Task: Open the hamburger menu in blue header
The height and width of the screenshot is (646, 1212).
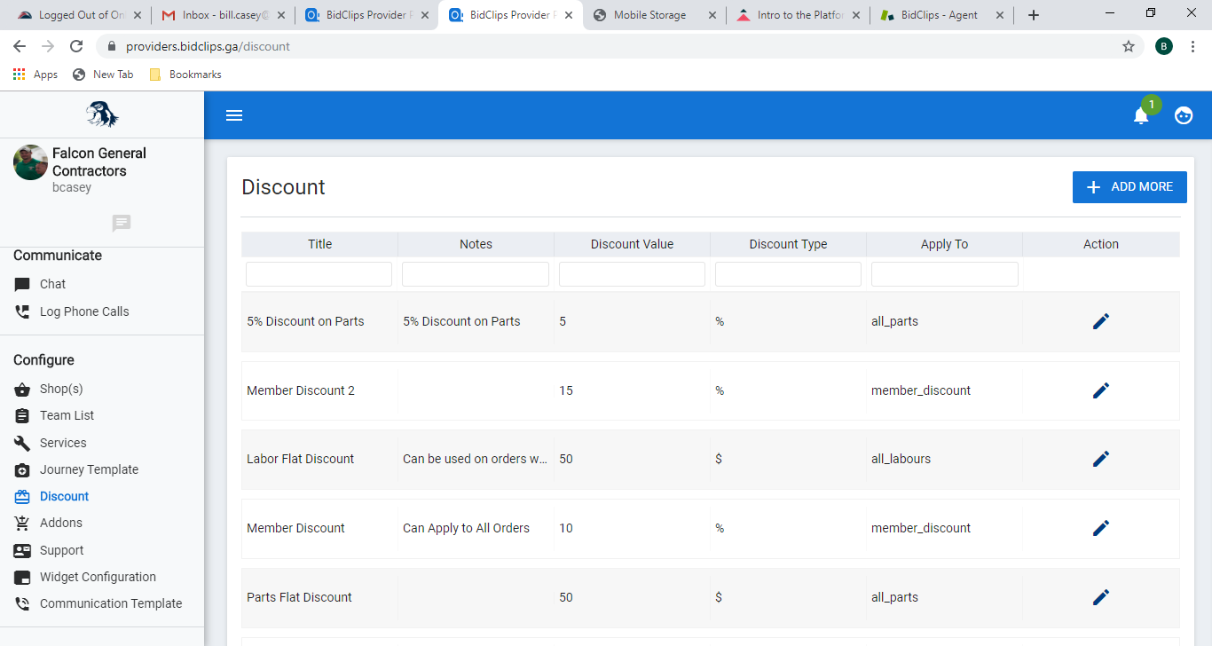Action: 234,115
